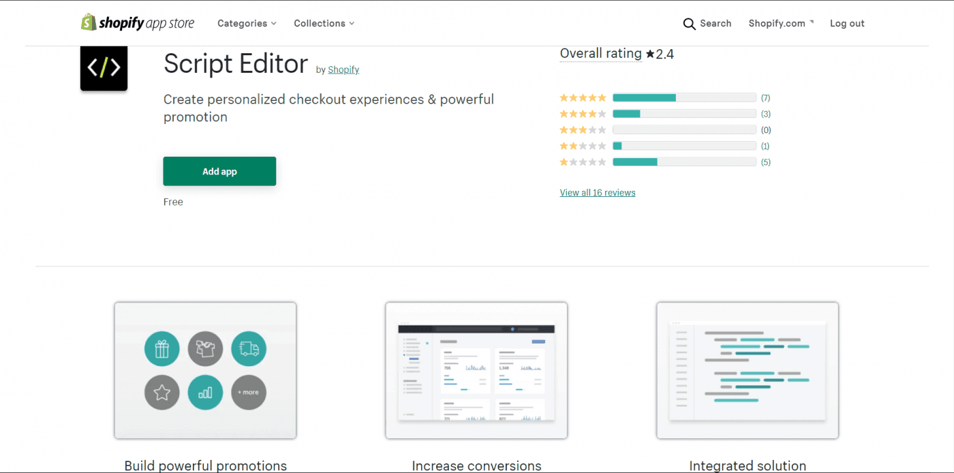
Task: Click the (0) three-star review count
Action: point(766,129)
